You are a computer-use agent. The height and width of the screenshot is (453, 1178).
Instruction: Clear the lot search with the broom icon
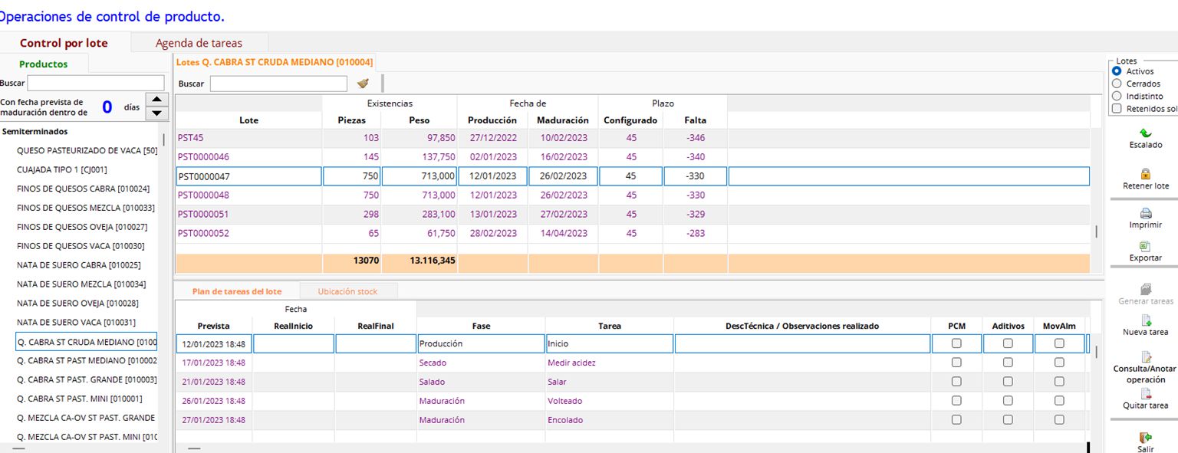point(362,83)
